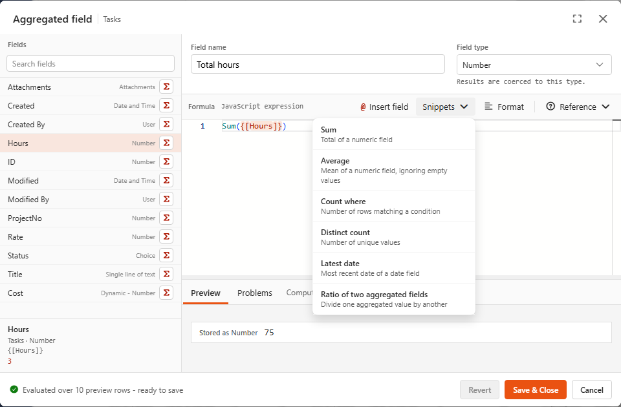Click the sigma icon for Cost field
Viewport: 621px width, 407px height.
(x=166, y=293)
